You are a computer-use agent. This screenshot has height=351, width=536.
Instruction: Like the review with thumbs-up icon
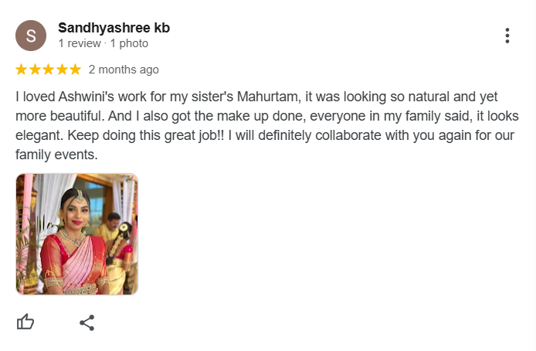coord(25,322)
